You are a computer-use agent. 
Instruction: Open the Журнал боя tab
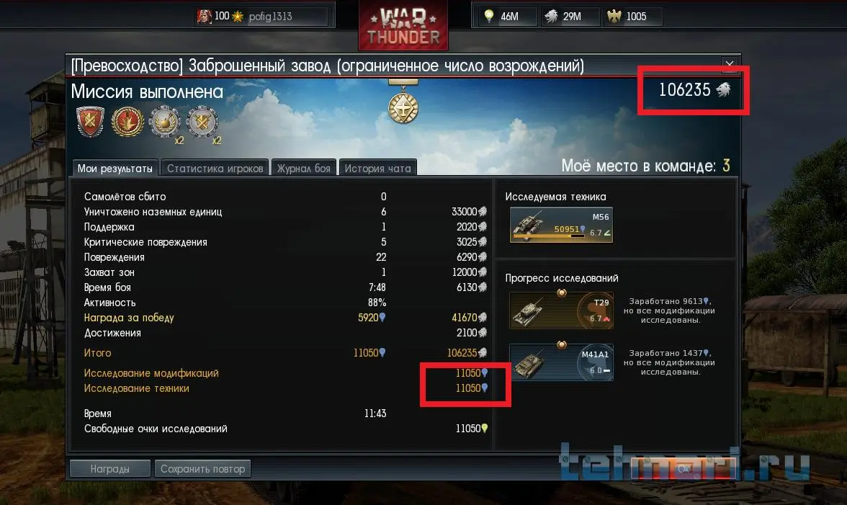click(304, 168)
